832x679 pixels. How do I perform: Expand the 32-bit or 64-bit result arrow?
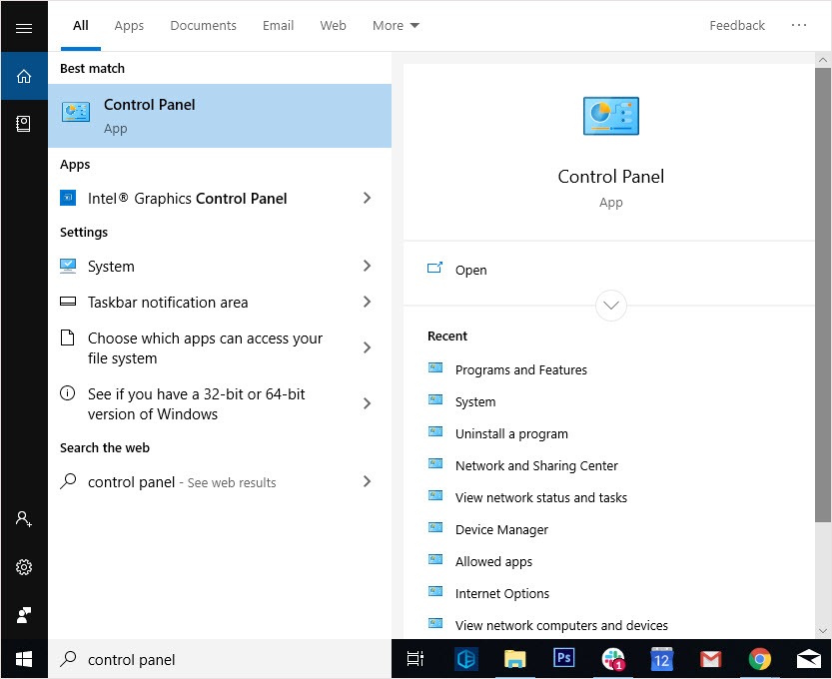coord(367,403)
